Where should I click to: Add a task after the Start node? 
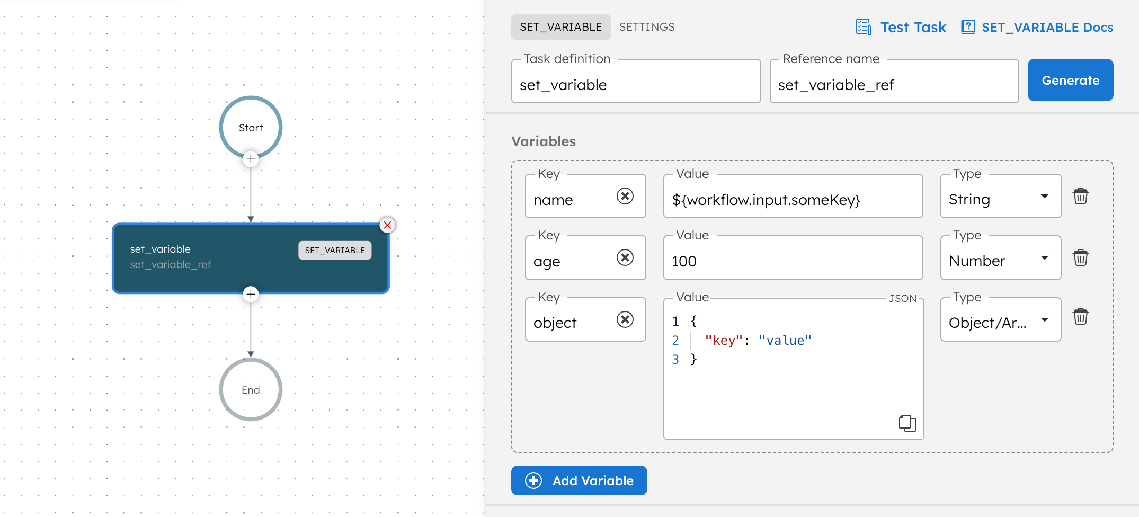click(251, 159)
